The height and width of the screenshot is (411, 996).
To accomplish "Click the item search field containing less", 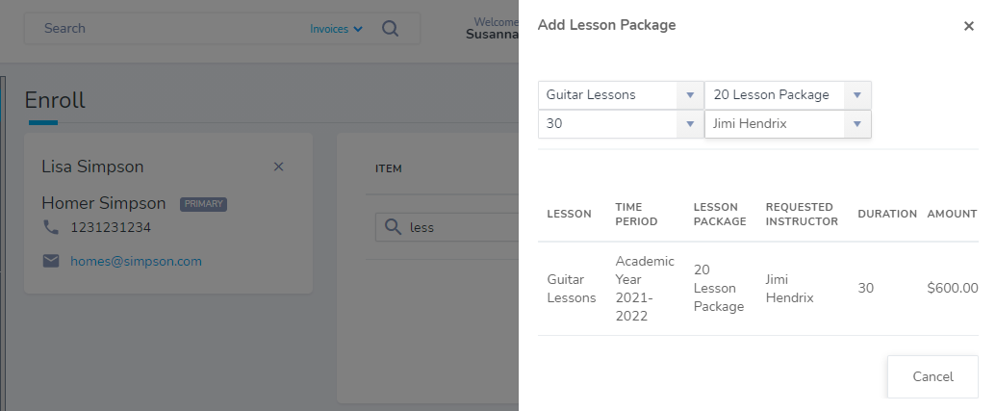I will click(447, 227).
